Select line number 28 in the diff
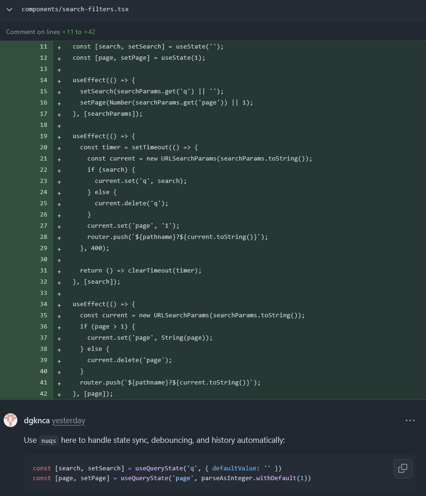 [x=44, y=237]
